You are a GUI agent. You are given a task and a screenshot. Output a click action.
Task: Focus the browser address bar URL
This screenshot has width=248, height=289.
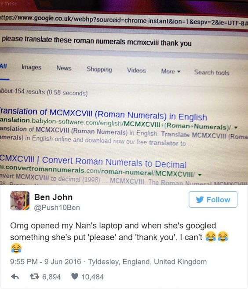[x=124, y=21]
